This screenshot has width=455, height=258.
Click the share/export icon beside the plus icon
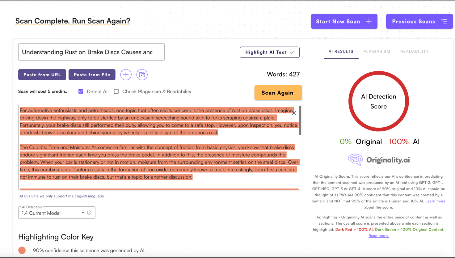142,75
